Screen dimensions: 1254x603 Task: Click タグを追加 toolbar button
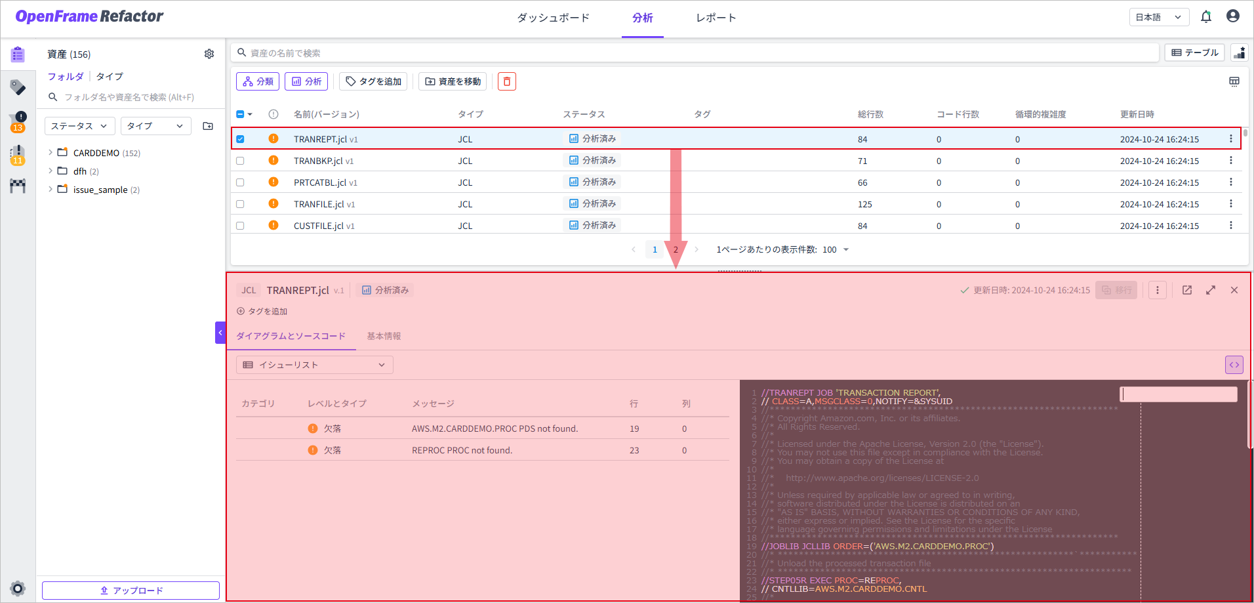373,81
